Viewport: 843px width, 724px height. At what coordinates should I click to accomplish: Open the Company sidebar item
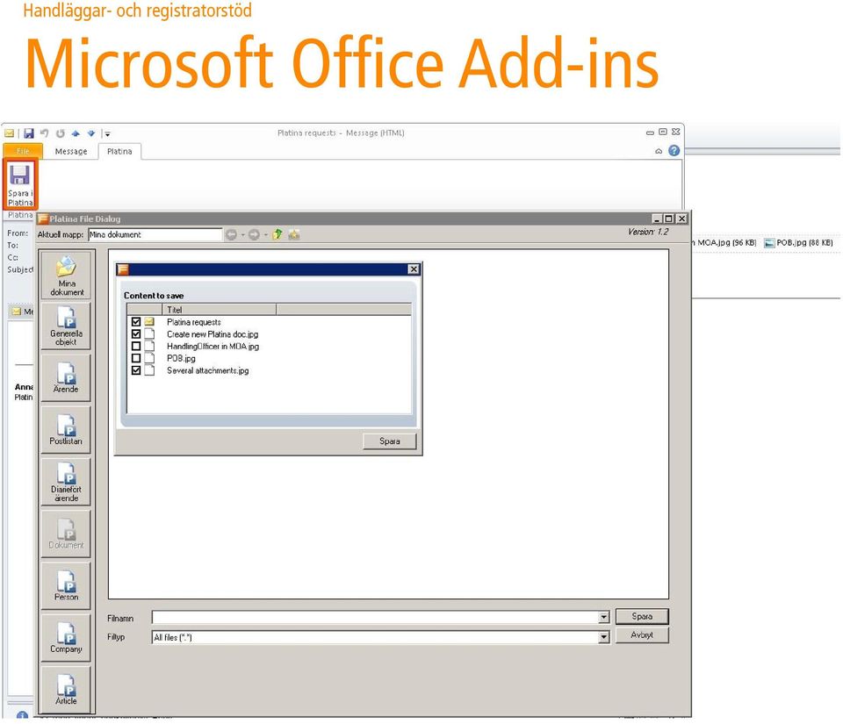tap(66, 638)
